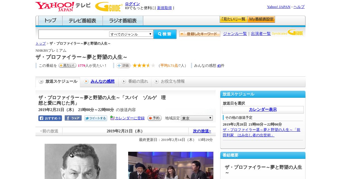Switch to 放送スケジュール tab
Image resolution: width=341 pixels, height=179 pixels.
pos(58,82)
